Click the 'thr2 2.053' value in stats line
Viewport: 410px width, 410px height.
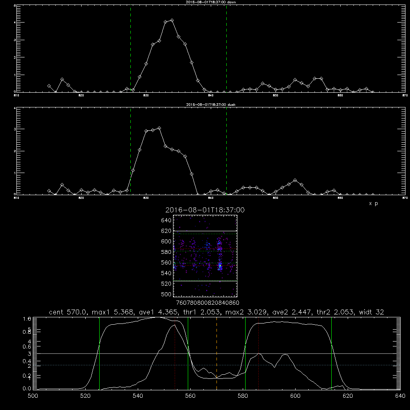coord(335,312)
